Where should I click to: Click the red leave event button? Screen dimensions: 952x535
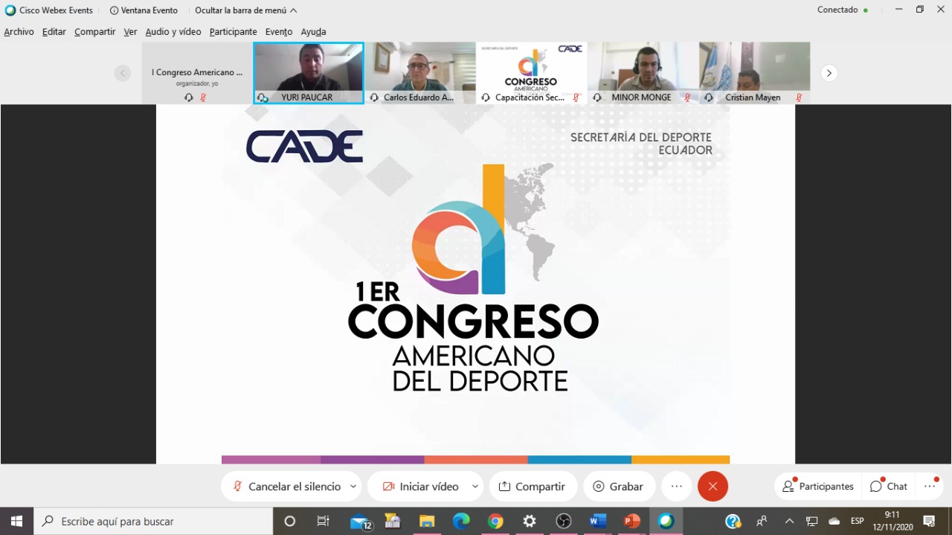tap(713, 487)
